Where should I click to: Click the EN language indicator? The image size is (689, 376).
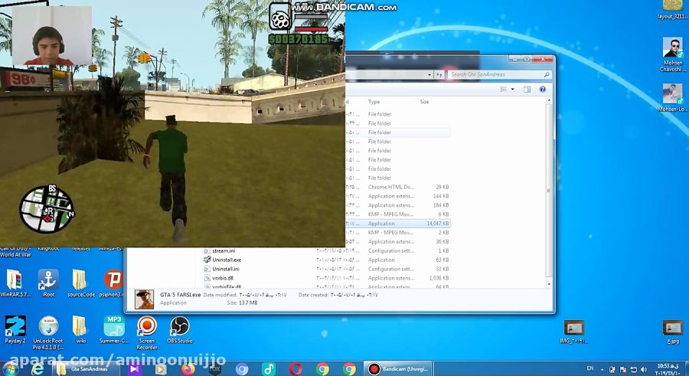589,368
